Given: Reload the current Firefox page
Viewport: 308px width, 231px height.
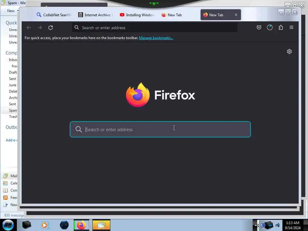Looking at the screenshot, I should (51, 28).
